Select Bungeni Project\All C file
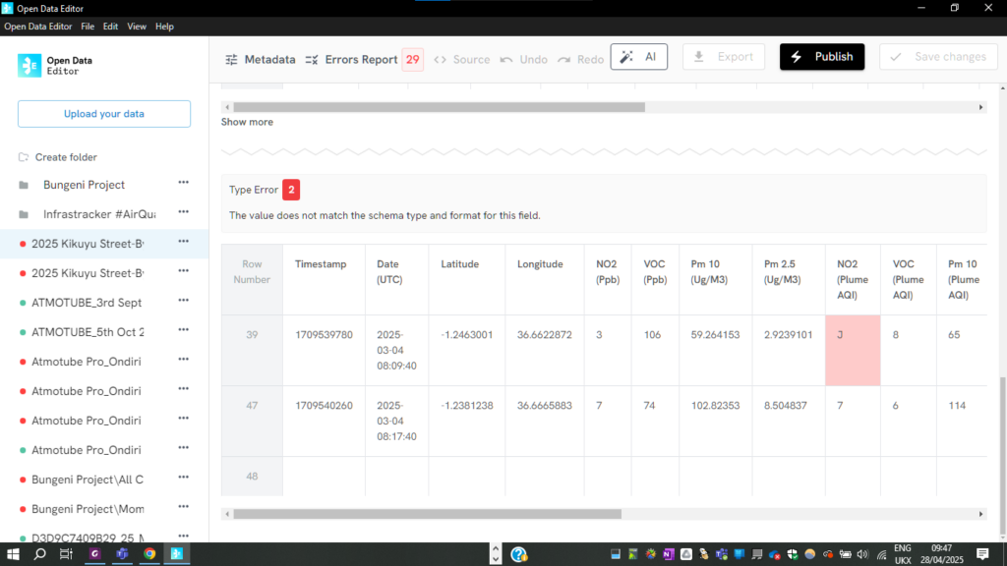The height and width of the screenshot is (566, 1007). [x=88, y=480]
